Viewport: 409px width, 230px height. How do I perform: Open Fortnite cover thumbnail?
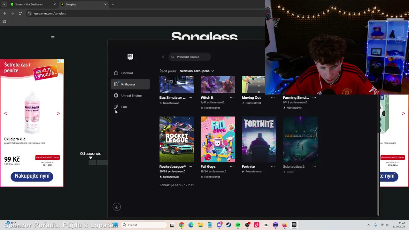point(259,139)
